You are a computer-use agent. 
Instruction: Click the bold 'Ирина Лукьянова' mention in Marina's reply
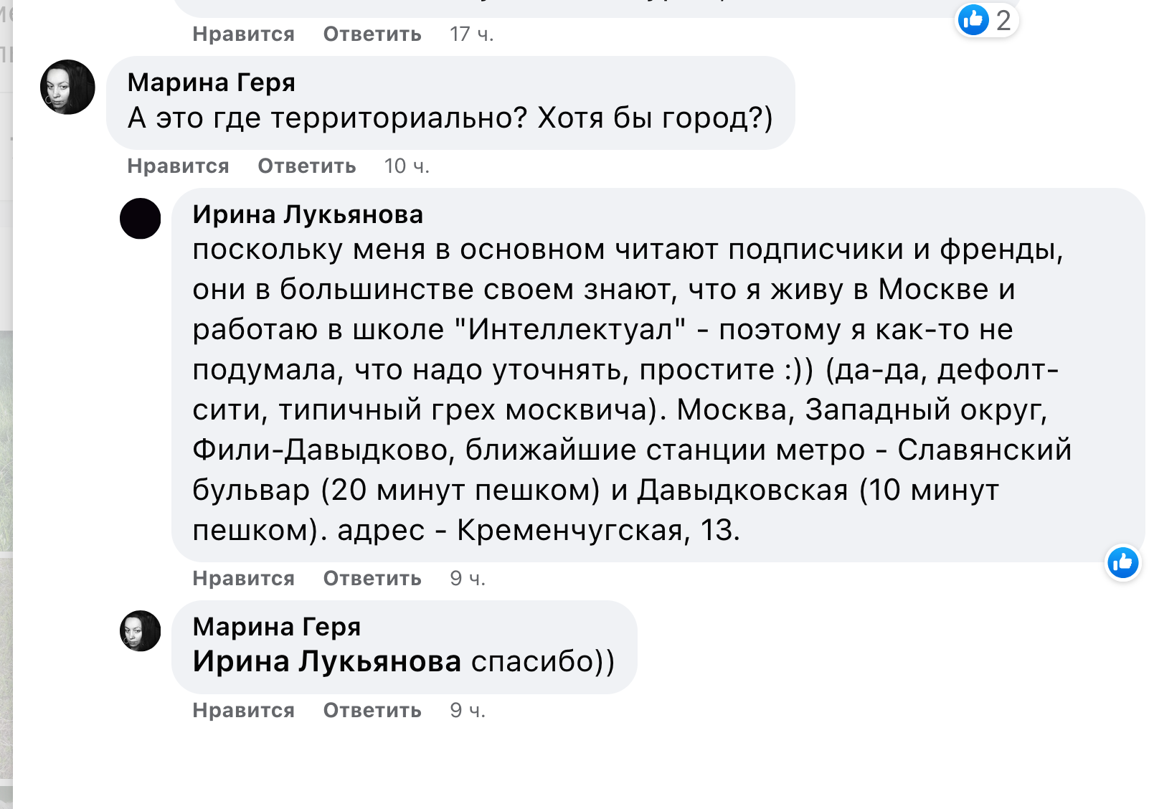(326, 661)
